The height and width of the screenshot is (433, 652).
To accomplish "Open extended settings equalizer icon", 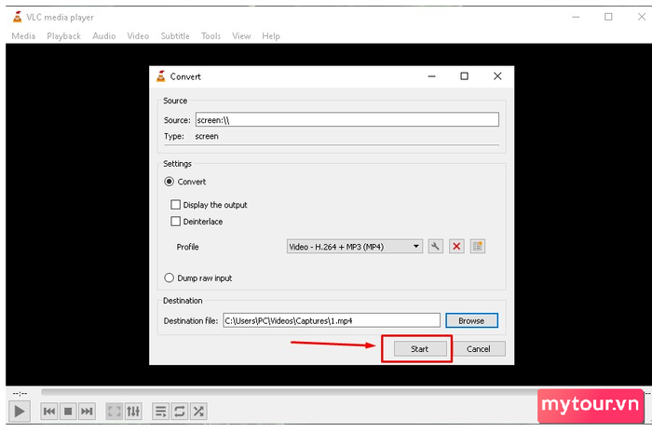I will tap(133, 411).
